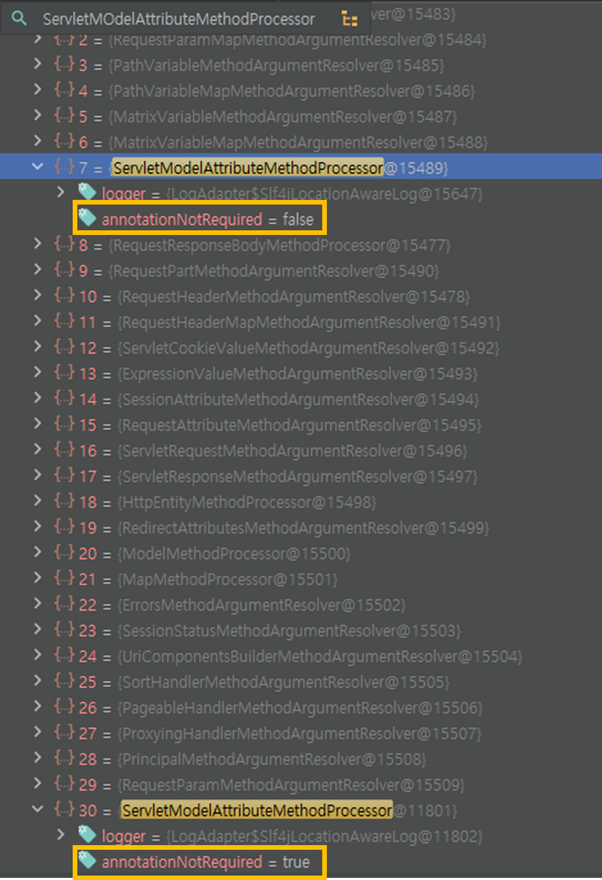Click tag icon of annotationNotRequired = true
602x880 pixels.
click(x=87, y=860)
